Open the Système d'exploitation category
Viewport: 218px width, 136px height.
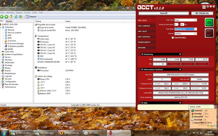[x=14, y=54]
